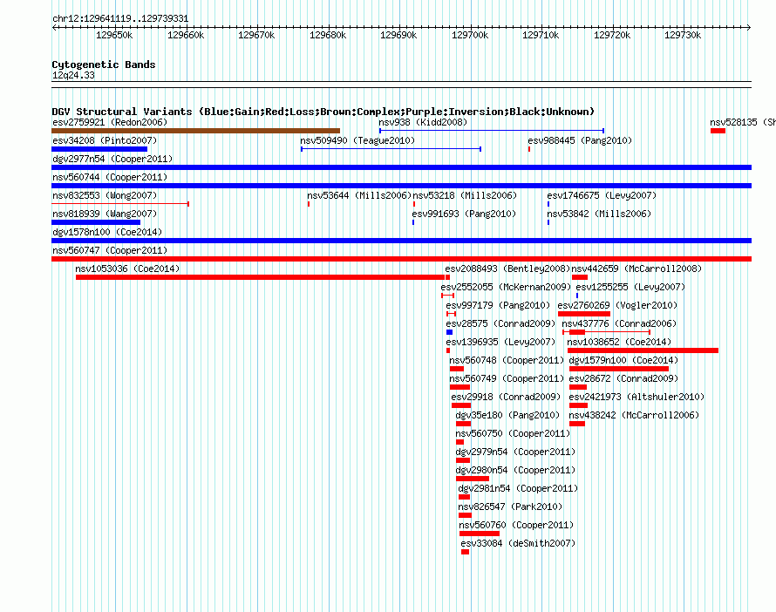Open the nsv437776 (Conrad2006) label

pos(619,323)
